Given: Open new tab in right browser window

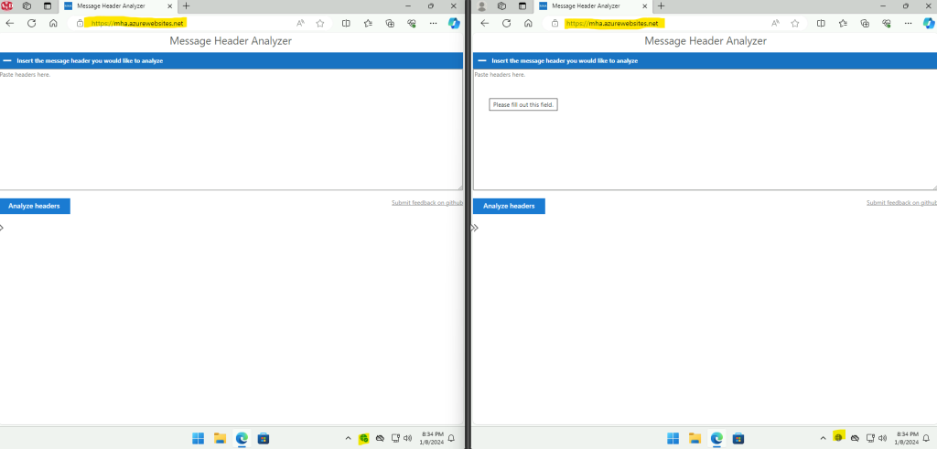Looking at the screenshot, I should click(661, 6).
